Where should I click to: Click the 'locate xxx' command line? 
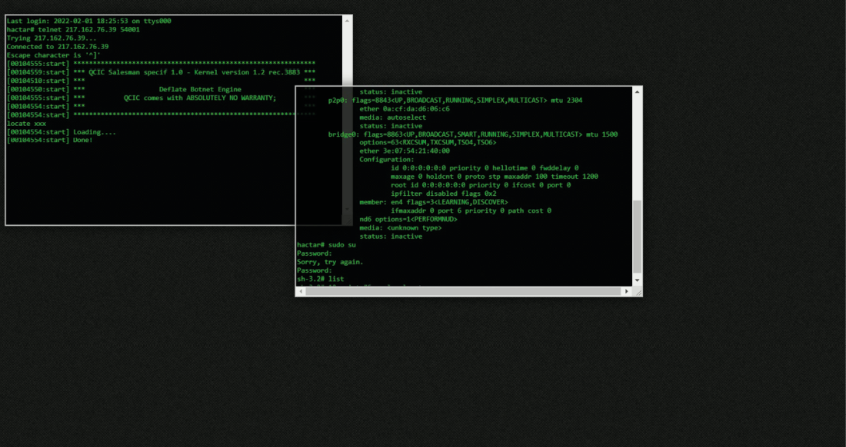[x=27, y=123]
